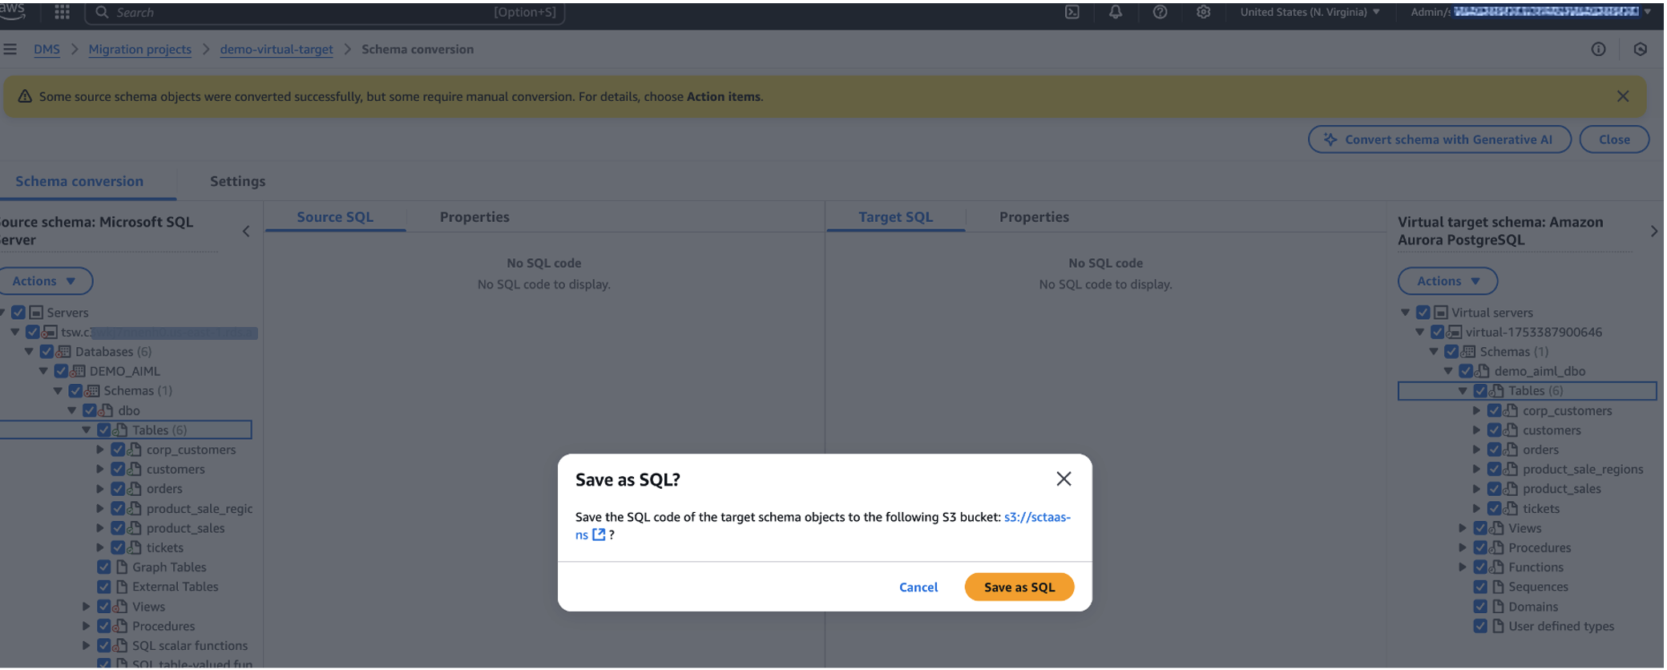Viewport: 1667px width, 670px height.
Task: Open the Properties tab beside Target SQL
Action: (1034, 216)
